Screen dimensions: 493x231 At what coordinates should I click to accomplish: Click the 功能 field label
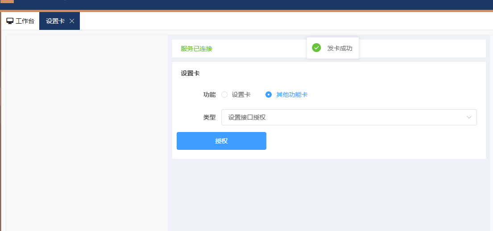[209, 95]
